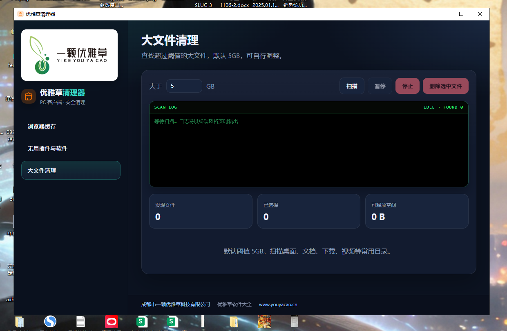
Task: Click the PC 客户端 · 安全清理 subtitle
Action: (63, 102)
